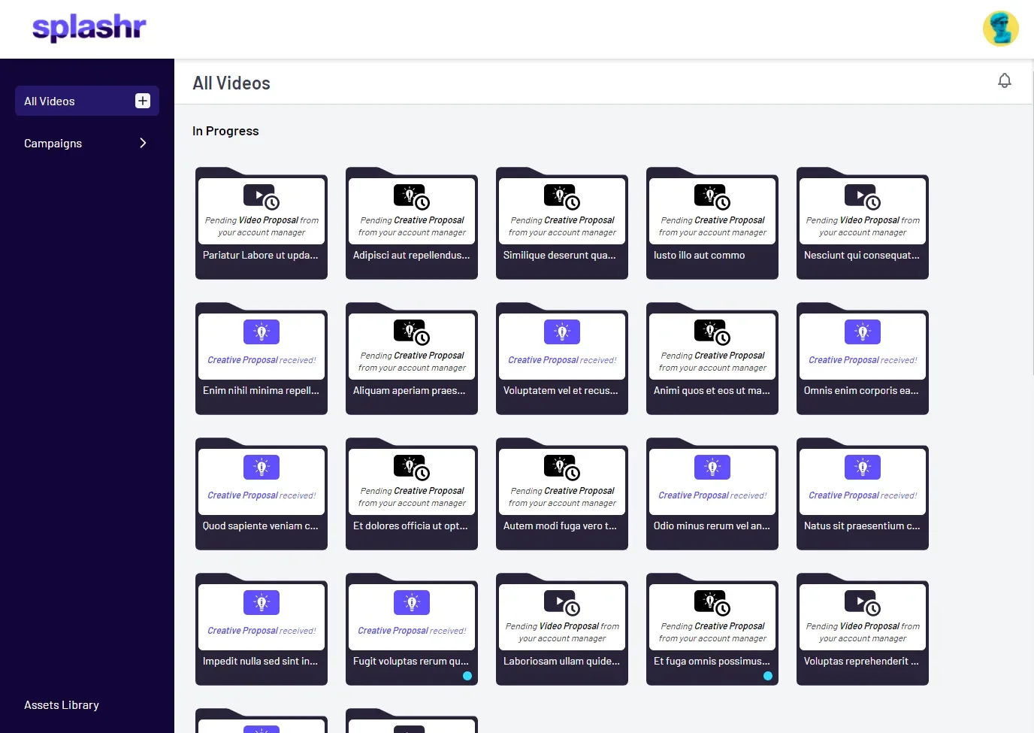
Task: Open the user profile avatar
Action: [x=1000, y=29]
